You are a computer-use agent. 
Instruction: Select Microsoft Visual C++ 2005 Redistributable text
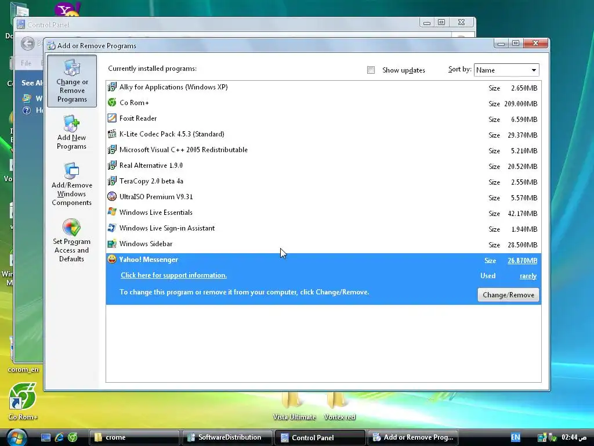(183, 150)
